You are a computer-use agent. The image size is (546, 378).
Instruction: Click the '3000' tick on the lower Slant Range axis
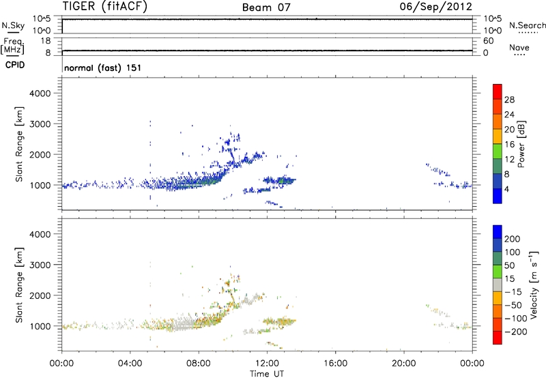40,265
